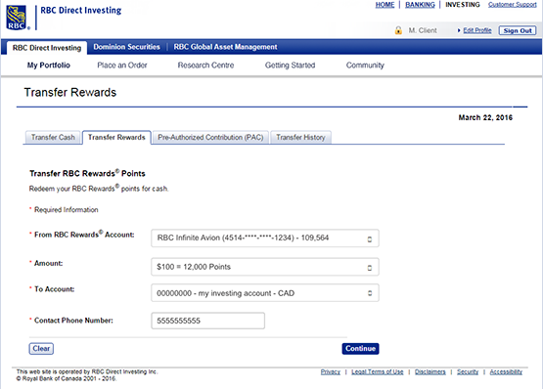This screenshot has height=389, width=543.
Task: Open the Security footer link
Action: tap(468, 371)
